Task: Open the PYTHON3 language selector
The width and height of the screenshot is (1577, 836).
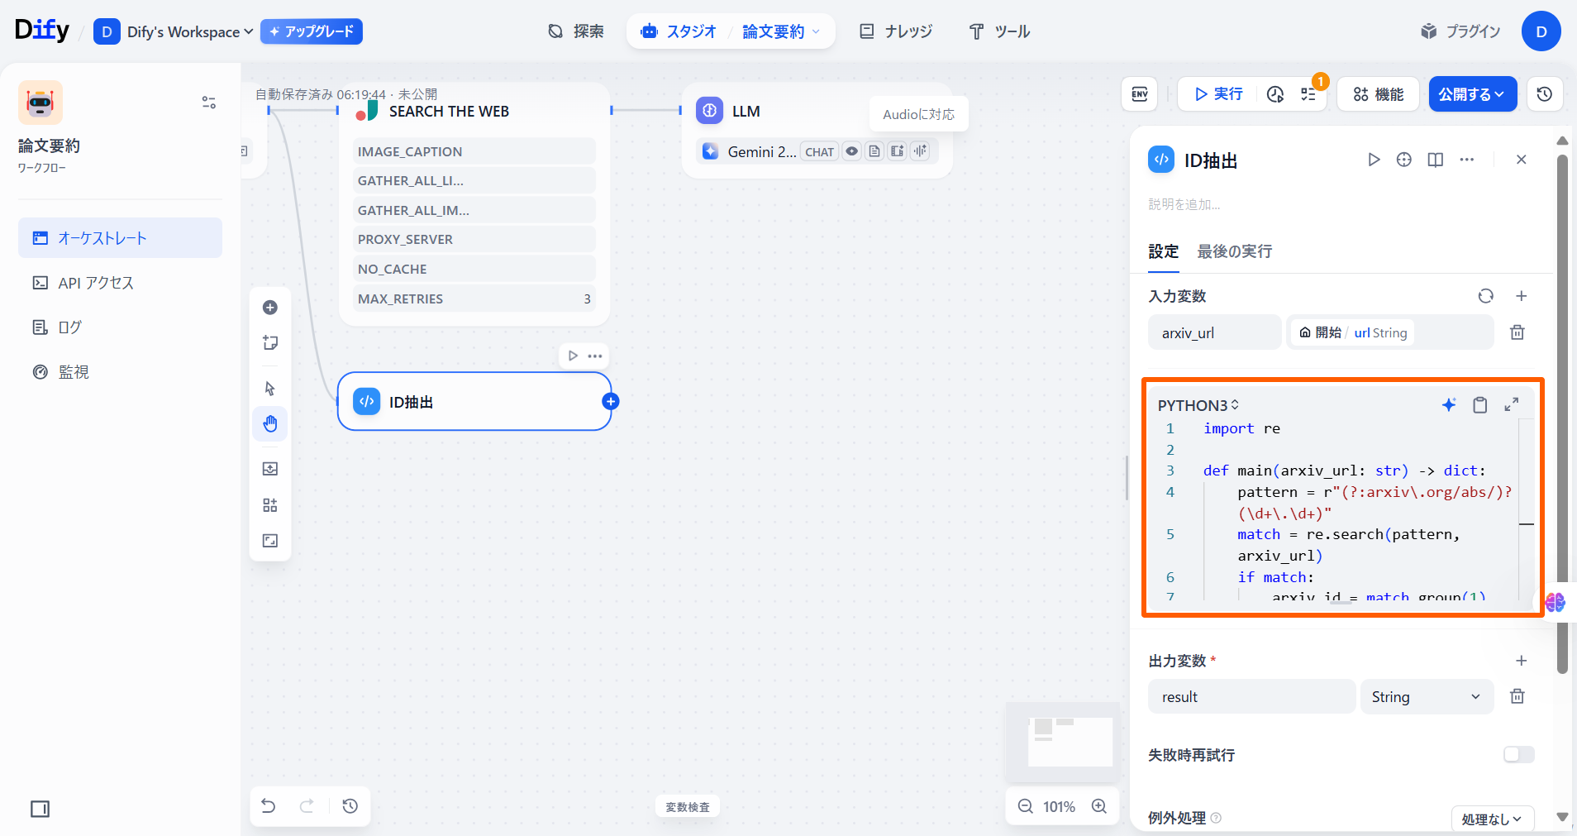Action: click(x=1198, y=405)
